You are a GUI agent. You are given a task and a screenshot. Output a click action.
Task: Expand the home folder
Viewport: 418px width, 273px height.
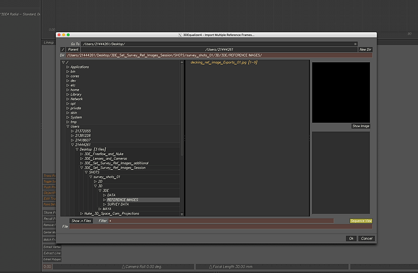pos(68,90)
